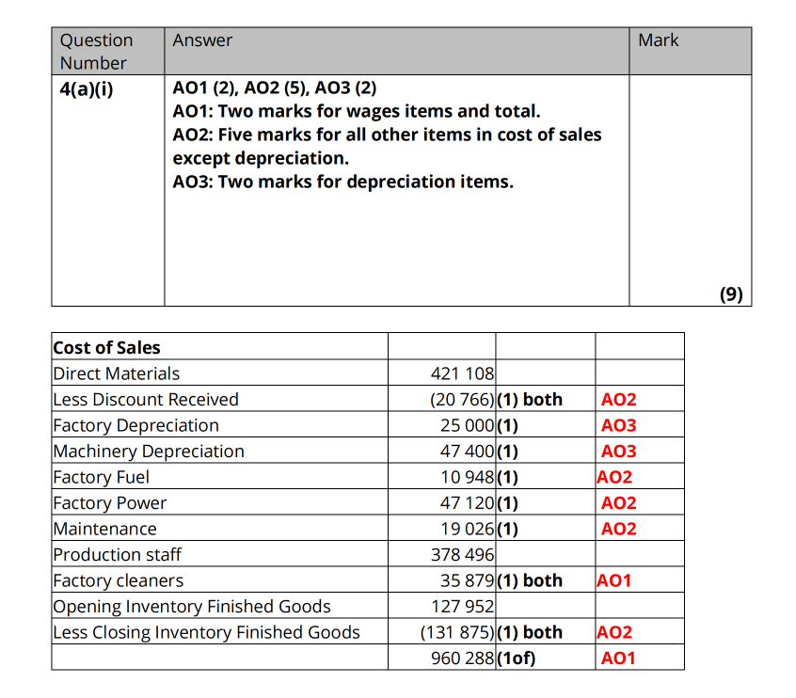
Task: Click the "Factory Depreciation" row label
Action: 135,425
